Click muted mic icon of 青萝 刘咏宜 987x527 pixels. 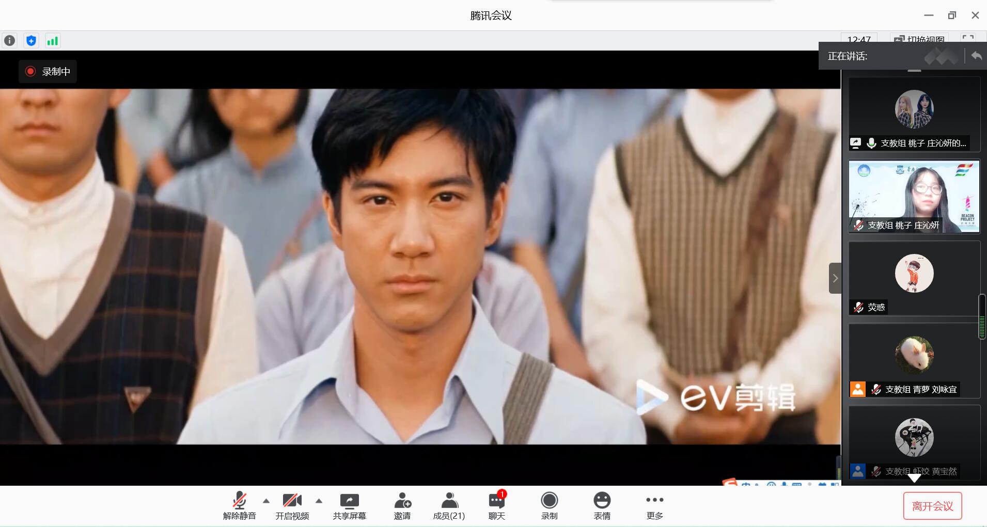(876, 389)
